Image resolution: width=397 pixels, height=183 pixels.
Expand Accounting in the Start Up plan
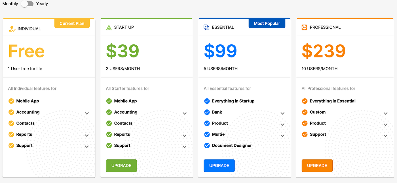tap(185, 113)
